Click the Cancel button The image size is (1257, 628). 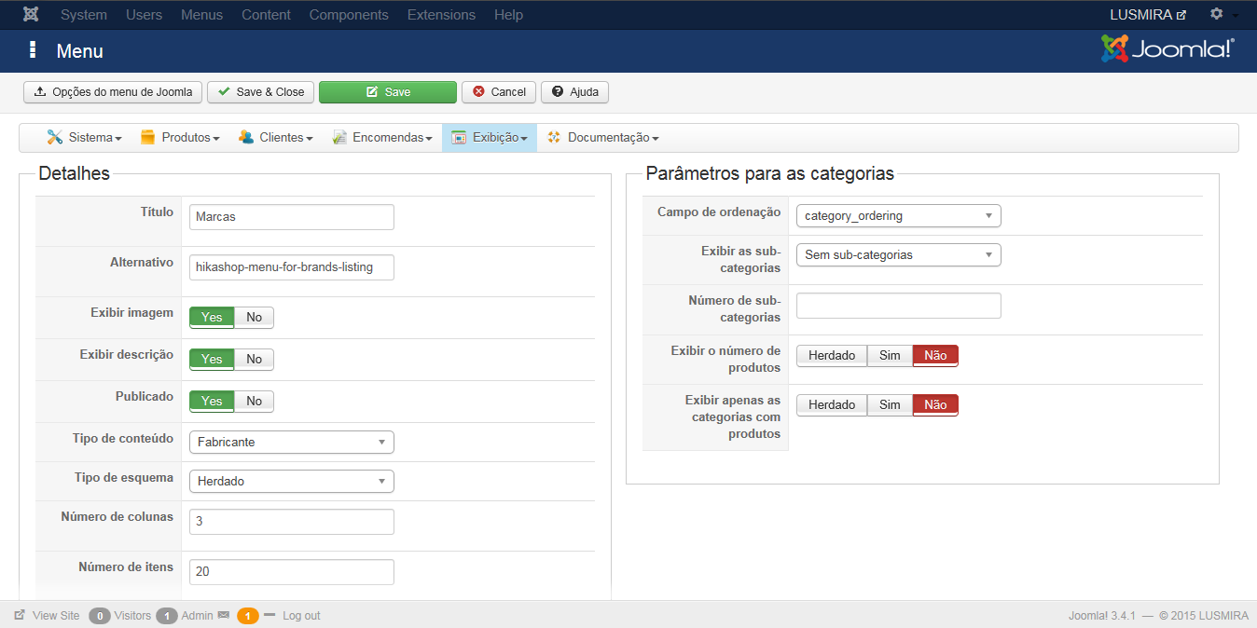(499, 92)
